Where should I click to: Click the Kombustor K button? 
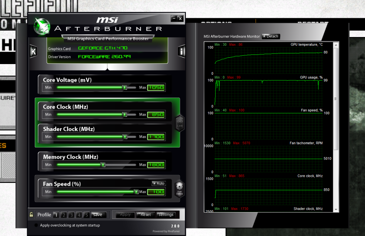tap(33, 51)
